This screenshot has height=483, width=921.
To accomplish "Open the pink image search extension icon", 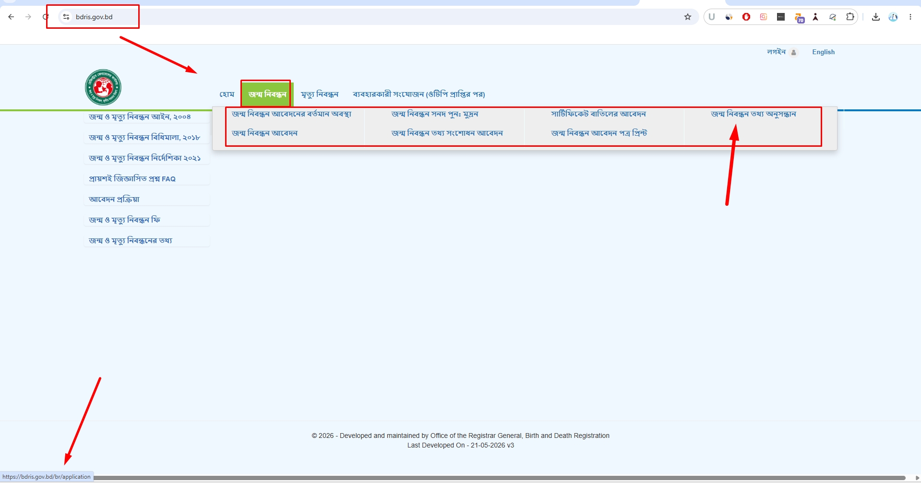I will tap(764, 17).
